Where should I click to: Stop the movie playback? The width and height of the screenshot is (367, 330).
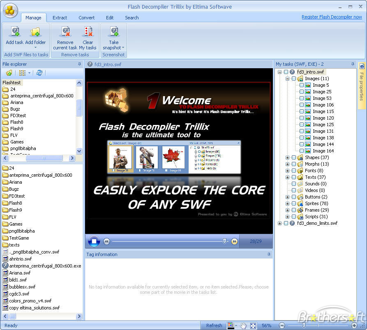pyautogui.click(x=94, y=241)
